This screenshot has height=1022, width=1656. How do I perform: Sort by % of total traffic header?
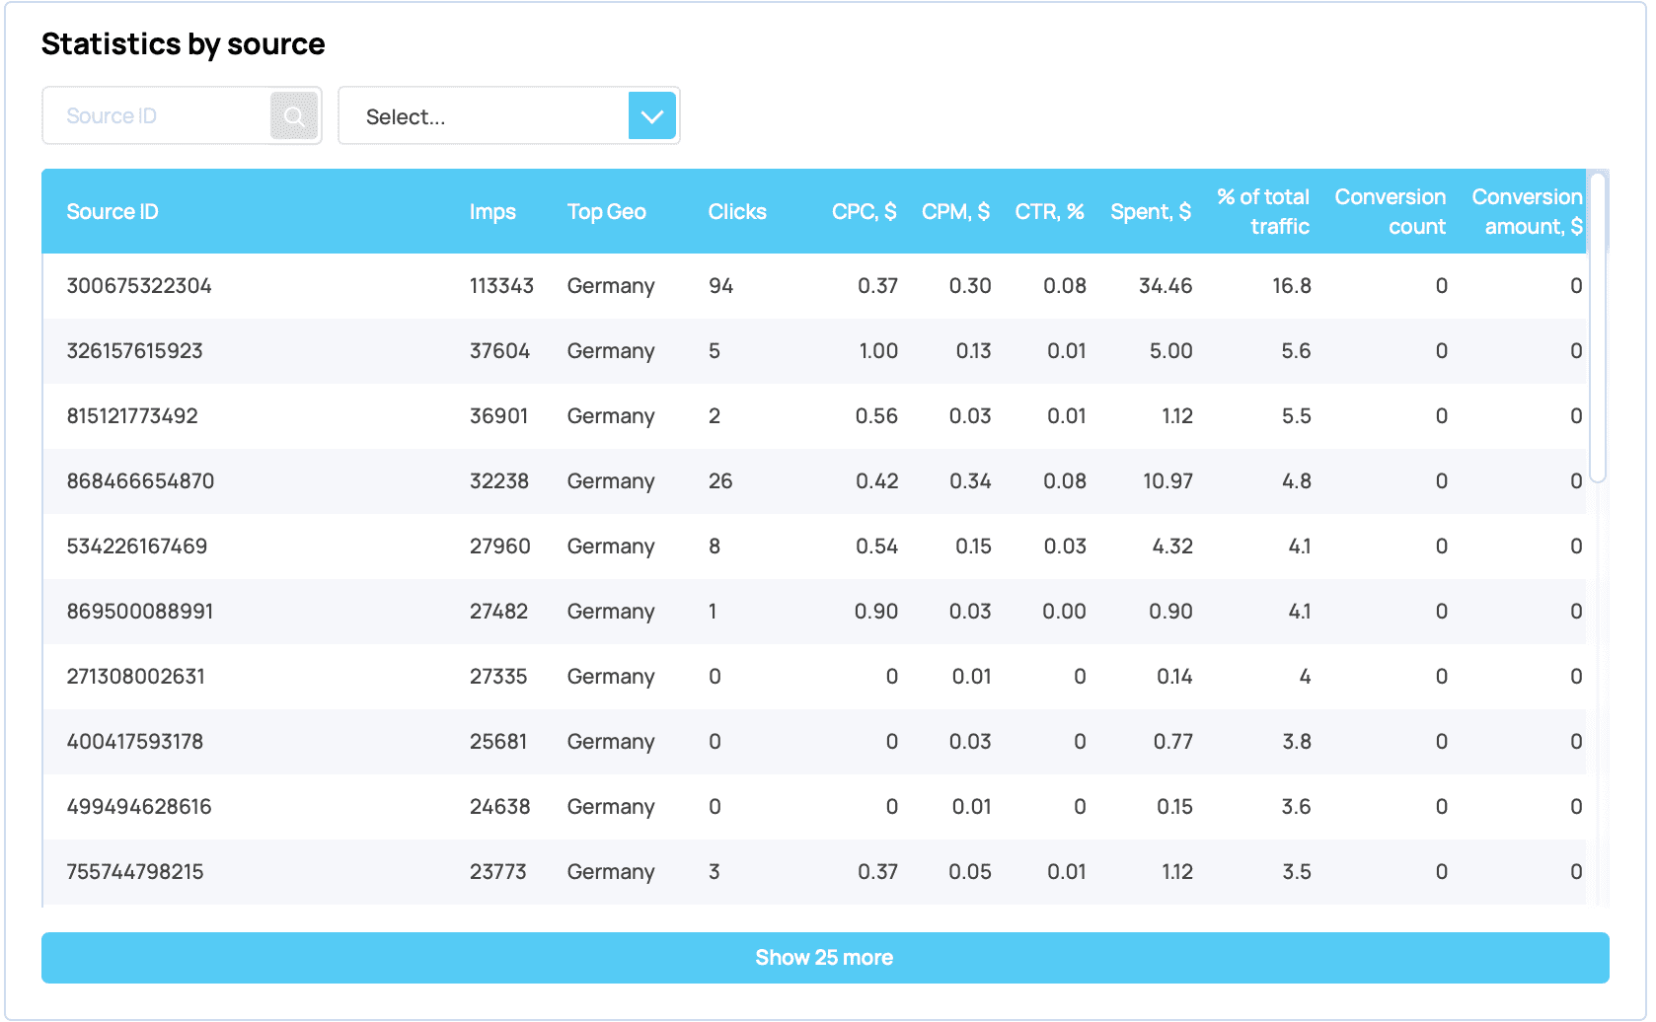coord(1263,212)
